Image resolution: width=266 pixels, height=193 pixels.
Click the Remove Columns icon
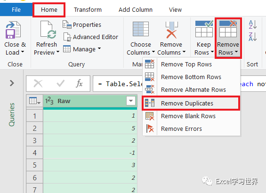point(171,30)
